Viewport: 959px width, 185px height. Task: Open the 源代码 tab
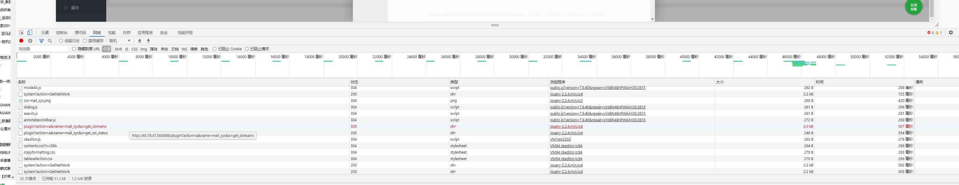coord(80,33)
